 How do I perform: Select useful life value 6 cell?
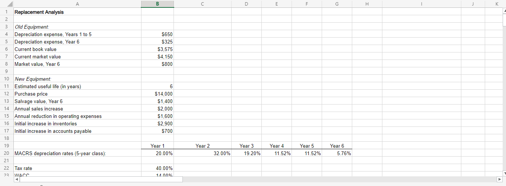pos(157,86)
